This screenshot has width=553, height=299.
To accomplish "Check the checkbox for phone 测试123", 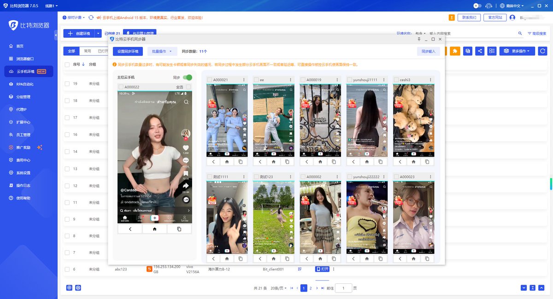I will (x=256, y=177).
